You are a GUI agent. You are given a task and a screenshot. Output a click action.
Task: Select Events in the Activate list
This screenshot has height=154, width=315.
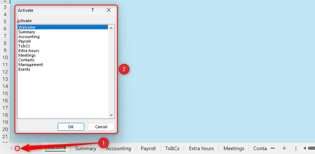click(x=63, y=69)
